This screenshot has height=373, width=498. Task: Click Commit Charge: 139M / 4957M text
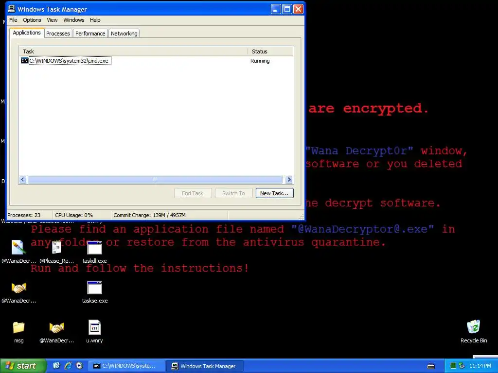(149, 215)
